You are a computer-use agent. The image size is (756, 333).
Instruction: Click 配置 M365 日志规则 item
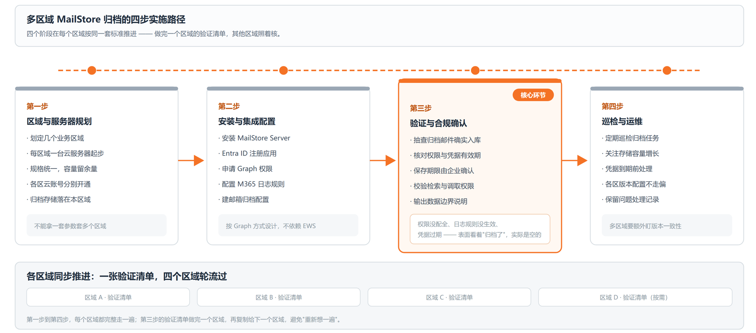[252, 184]
